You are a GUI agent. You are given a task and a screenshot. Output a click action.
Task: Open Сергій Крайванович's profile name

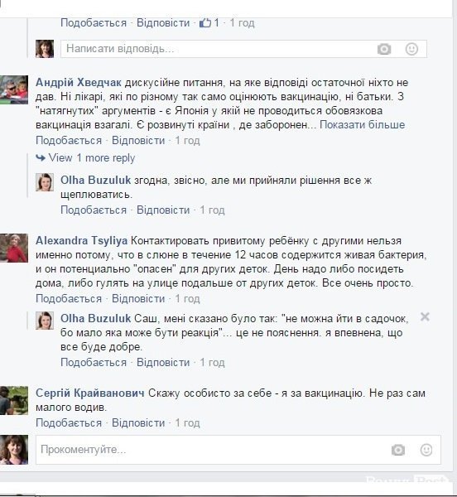(90, 393)
